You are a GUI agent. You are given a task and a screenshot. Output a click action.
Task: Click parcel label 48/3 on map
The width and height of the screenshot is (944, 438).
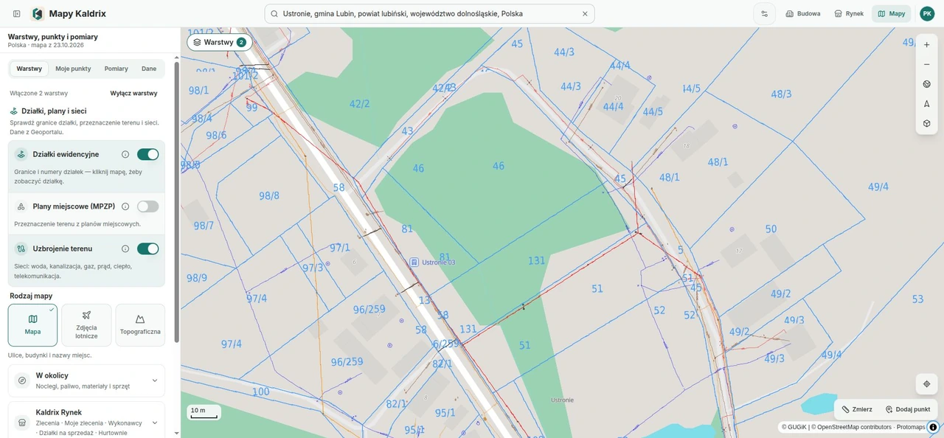(x=781, y=94)
